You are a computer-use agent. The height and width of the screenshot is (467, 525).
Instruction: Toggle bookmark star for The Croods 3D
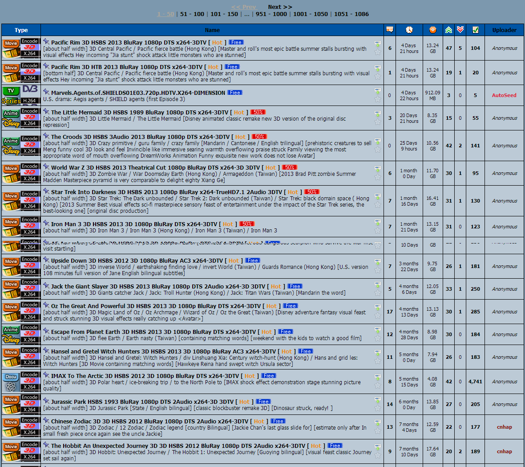pos(378,150)
